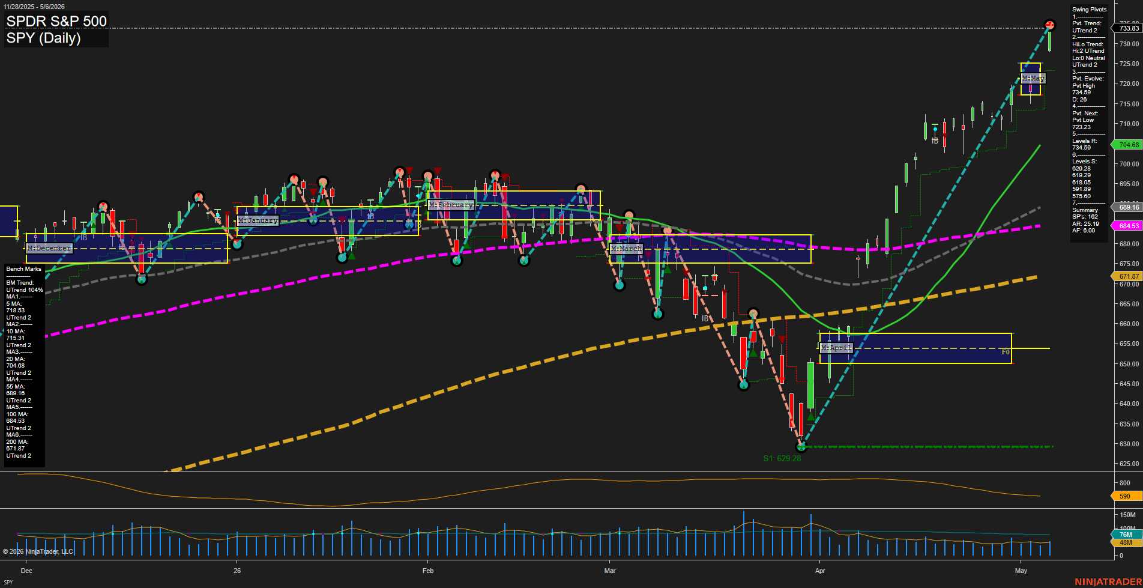Click the SPY (Daily) subtitle

click(43, 38)
